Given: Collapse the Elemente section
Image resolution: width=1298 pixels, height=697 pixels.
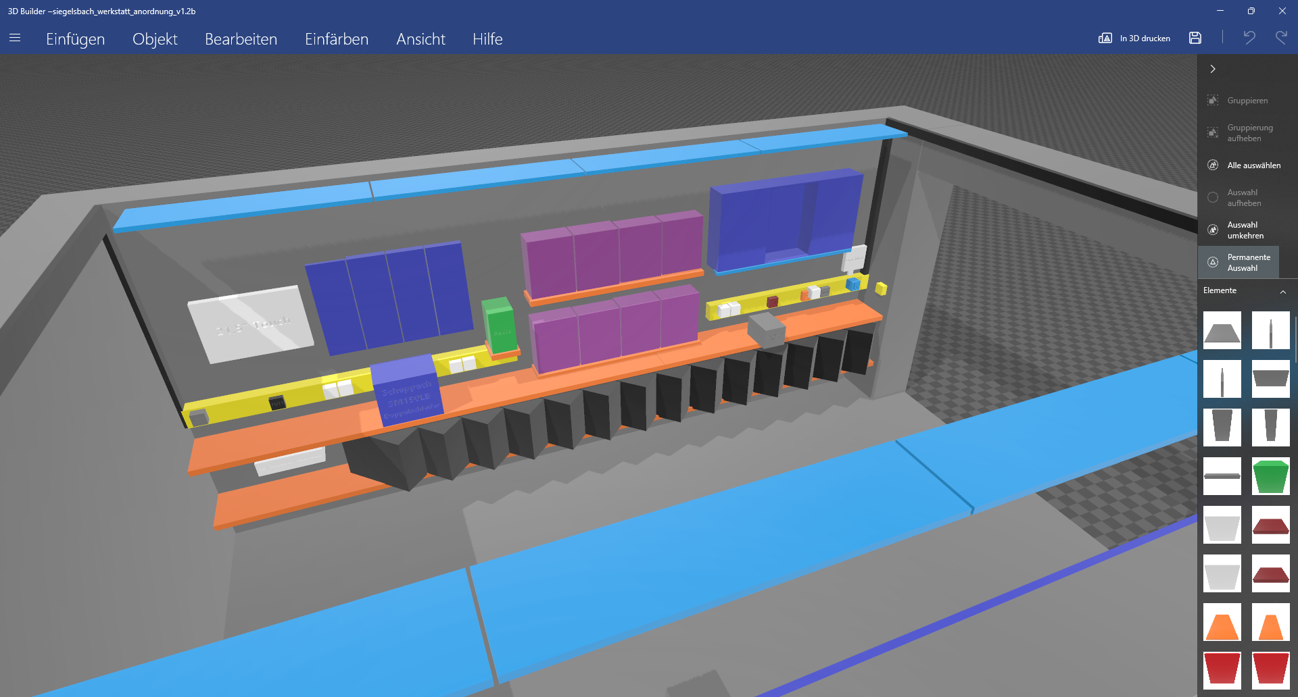Looking at the screenshot, I should point(1282,291).
